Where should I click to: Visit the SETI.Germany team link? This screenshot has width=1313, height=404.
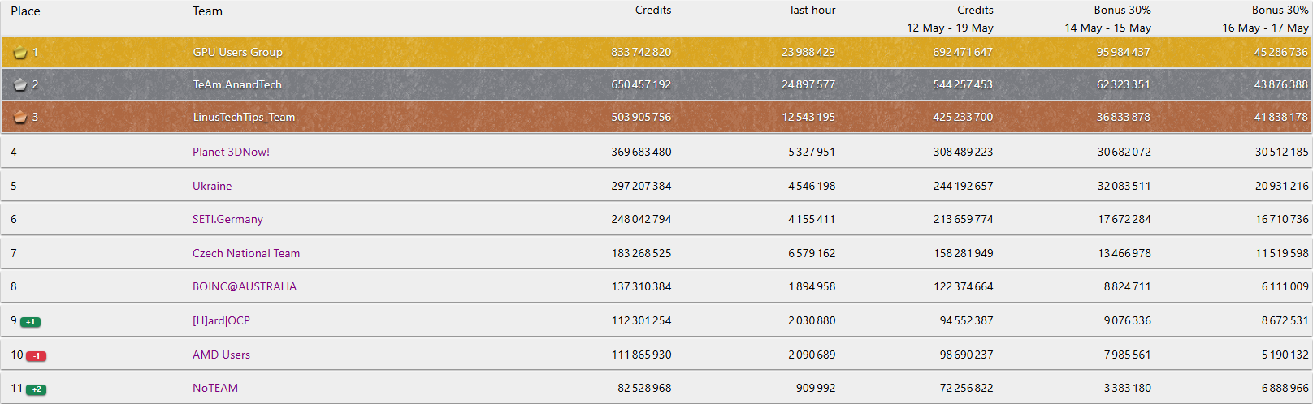[x=227, y=219]
